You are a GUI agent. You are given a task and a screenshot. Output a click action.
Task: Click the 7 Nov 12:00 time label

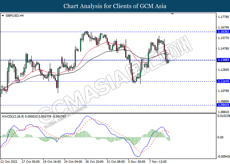[158, 162]
